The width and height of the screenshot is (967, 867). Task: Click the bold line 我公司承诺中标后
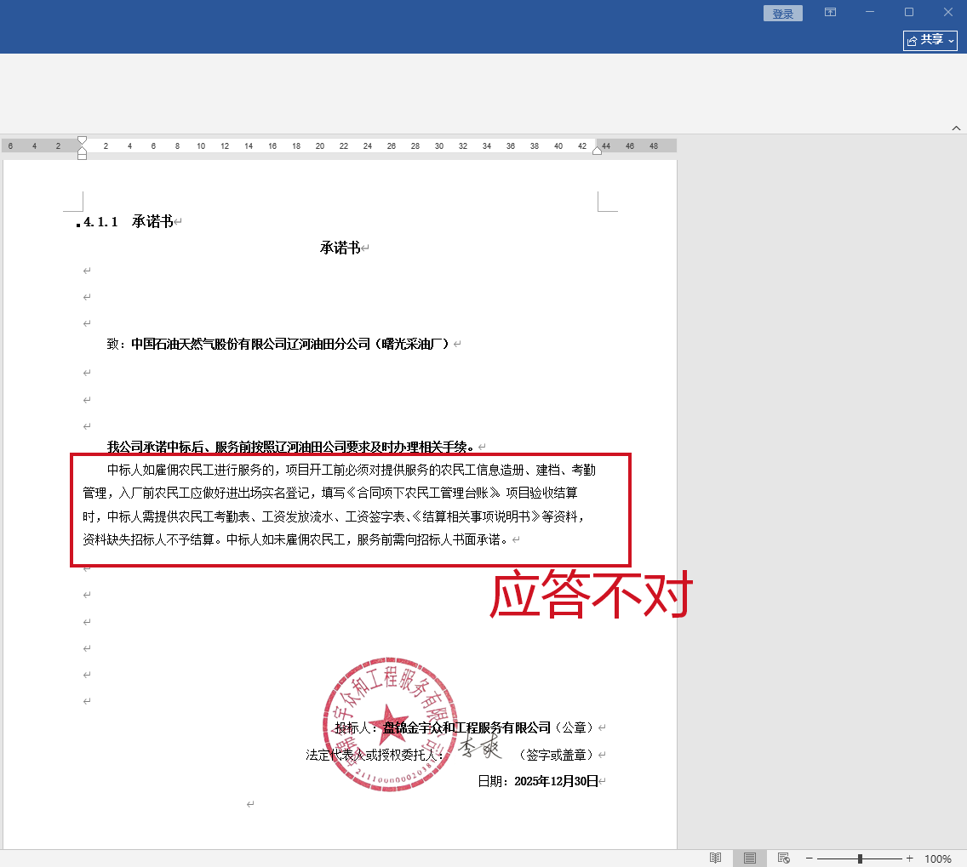(x=290, y=447)
